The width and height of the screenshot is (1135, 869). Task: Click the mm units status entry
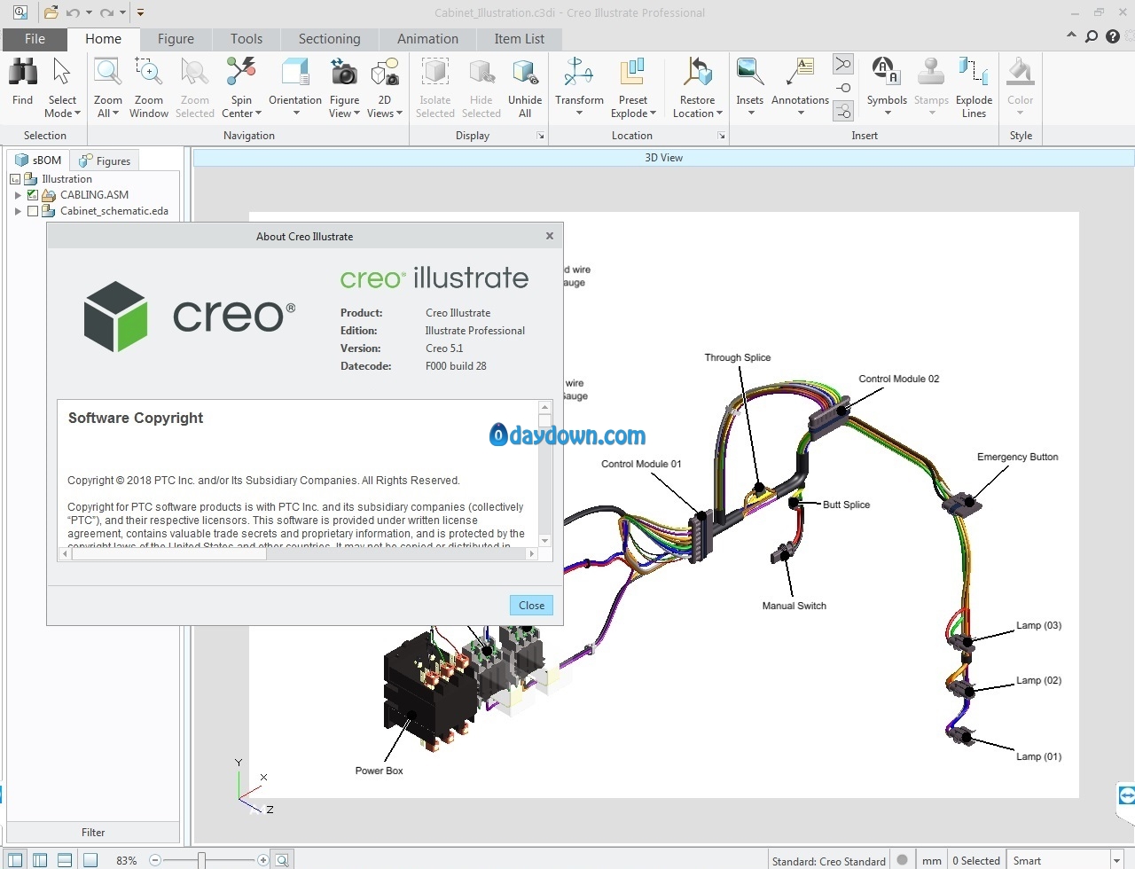pos(931,861)
